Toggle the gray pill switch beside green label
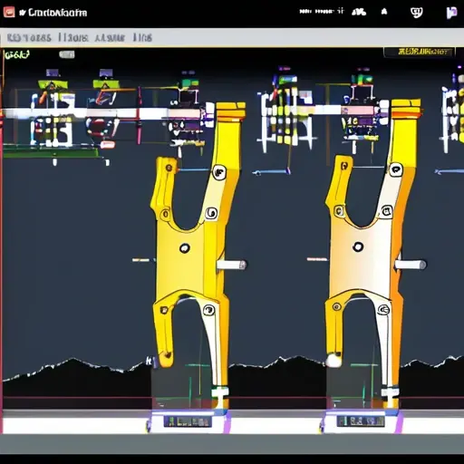Image resolution: width=464 pixels, height=464 pixels. [x=67, y=54]
